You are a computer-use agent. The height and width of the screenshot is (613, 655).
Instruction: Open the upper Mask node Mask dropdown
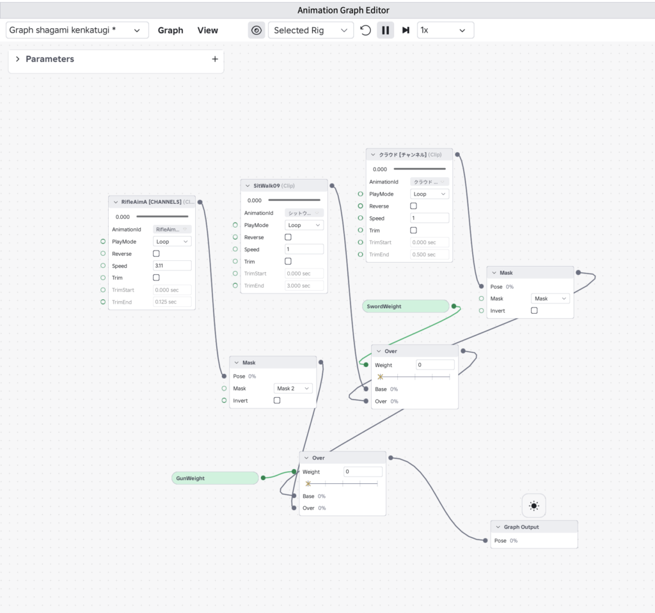point(550,299)
